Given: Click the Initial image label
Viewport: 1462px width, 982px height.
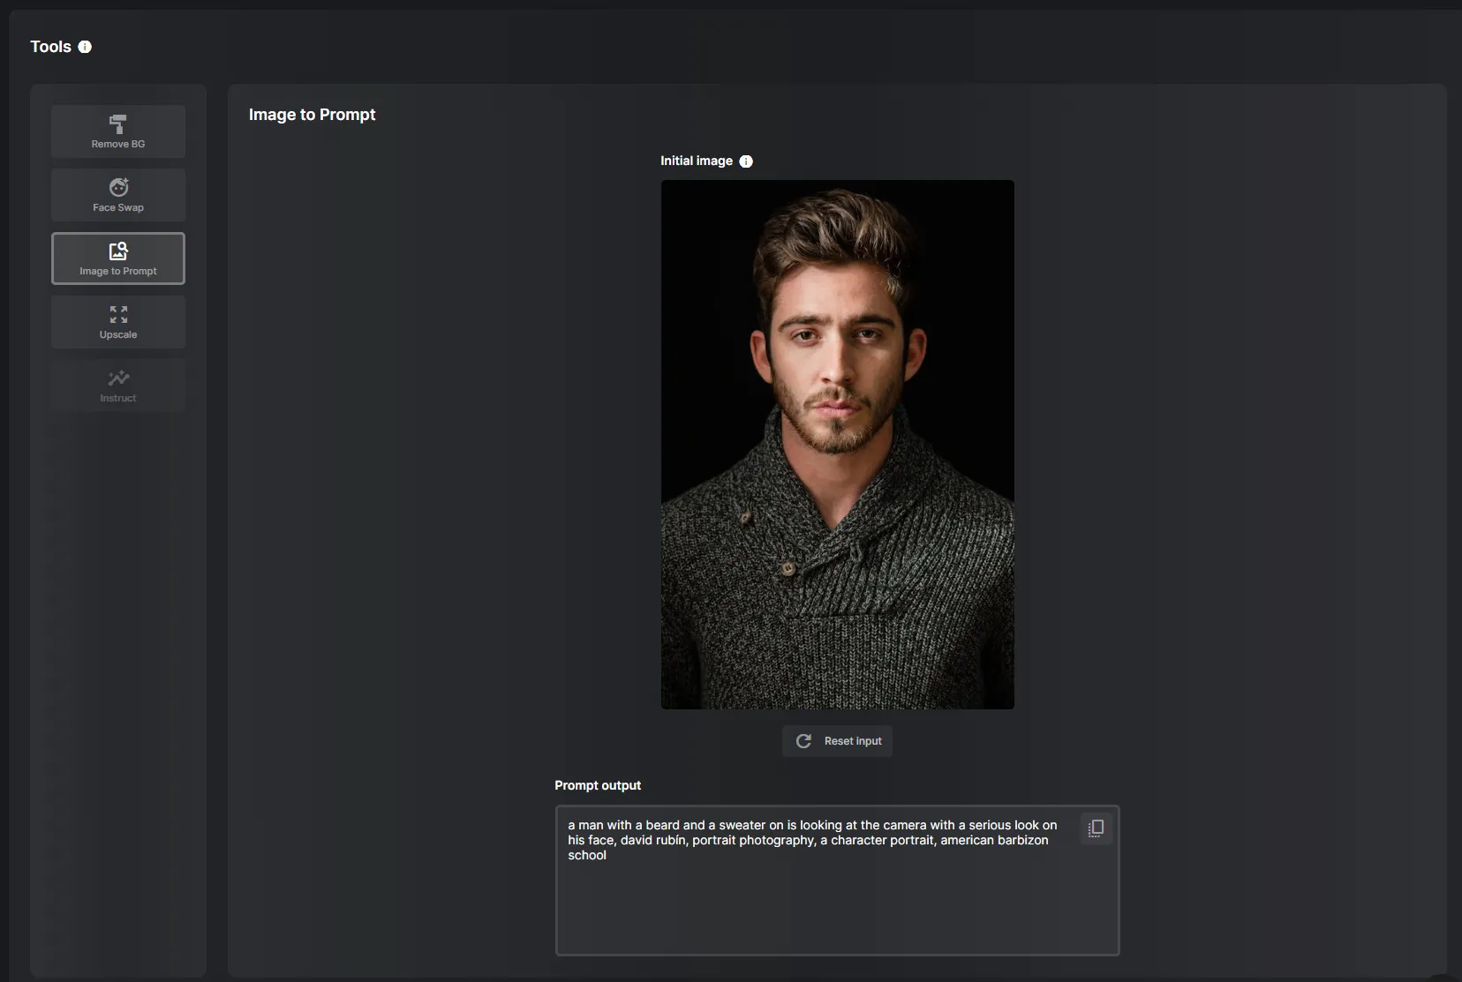Looking at the screenshot, I should (697, 161).
